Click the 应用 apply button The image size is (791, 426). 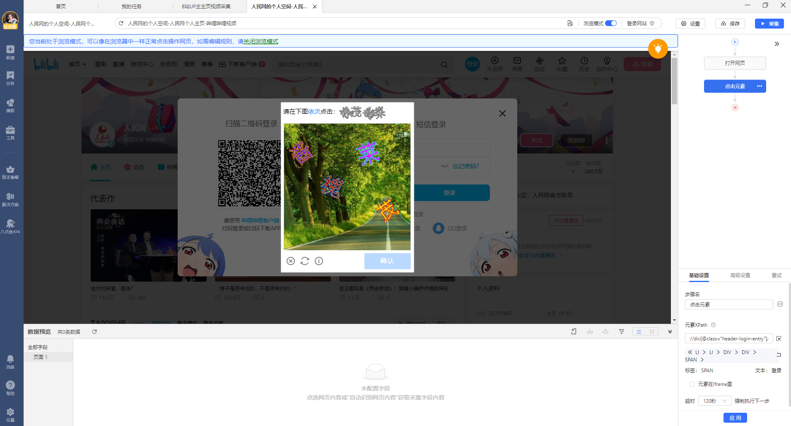point(735,418)
